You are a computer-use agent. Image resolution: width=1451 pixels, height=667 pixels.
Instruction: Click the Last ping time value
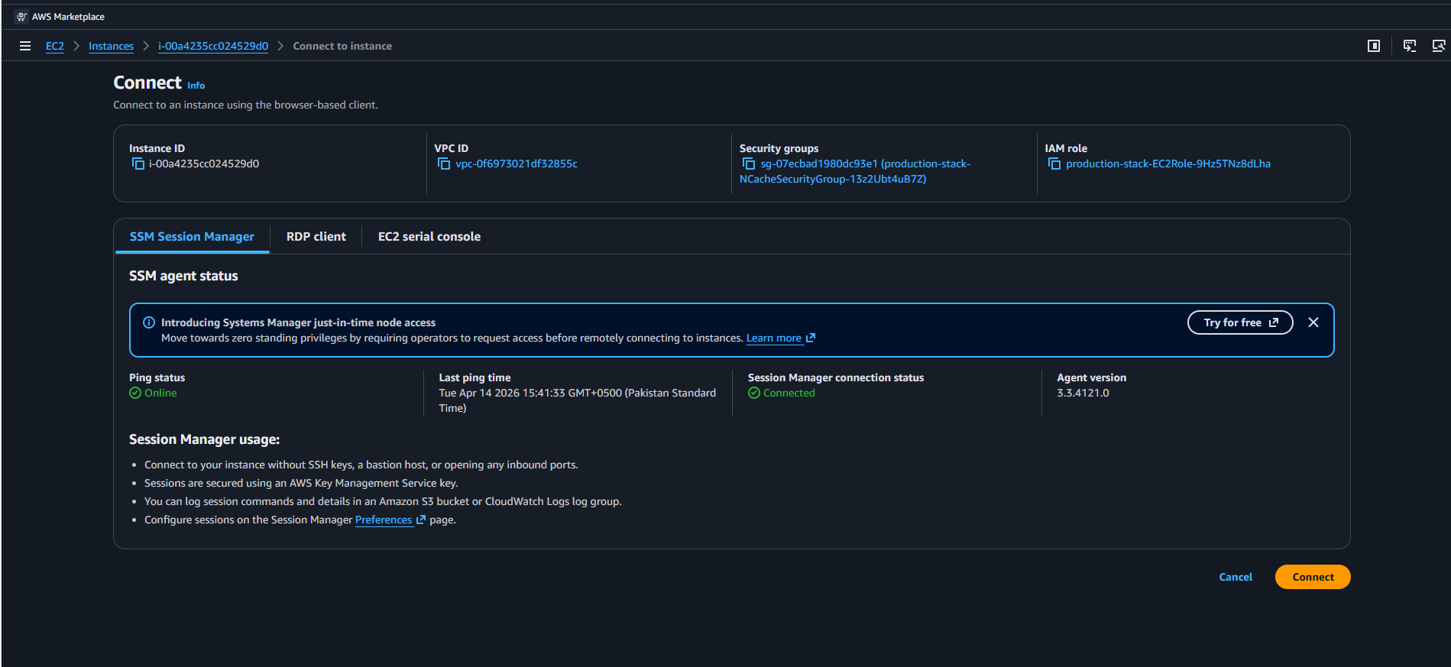coord(578,400)
